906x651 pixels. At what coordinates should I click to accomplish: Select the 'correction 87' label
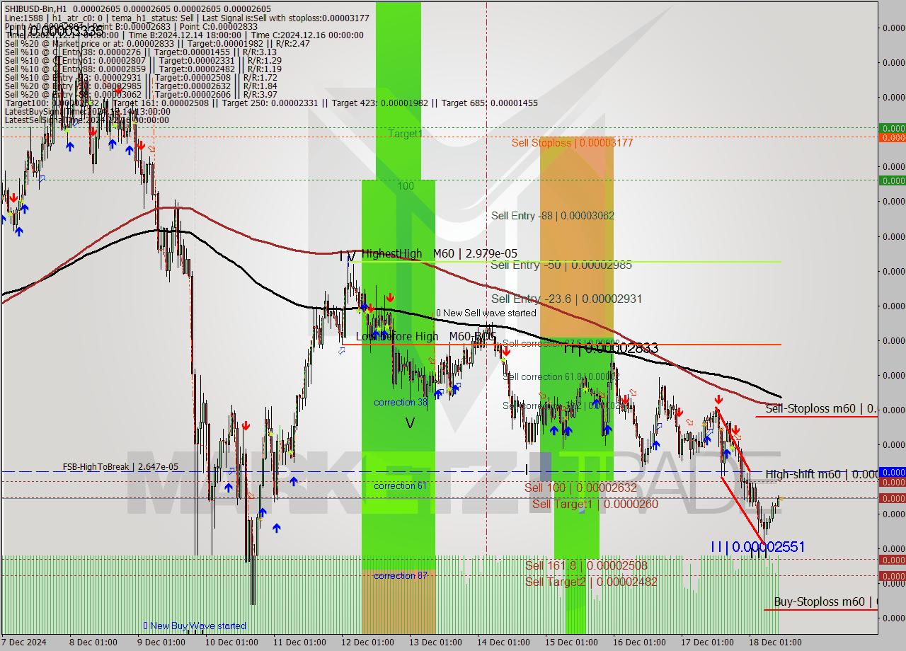(x=401, y=575)
